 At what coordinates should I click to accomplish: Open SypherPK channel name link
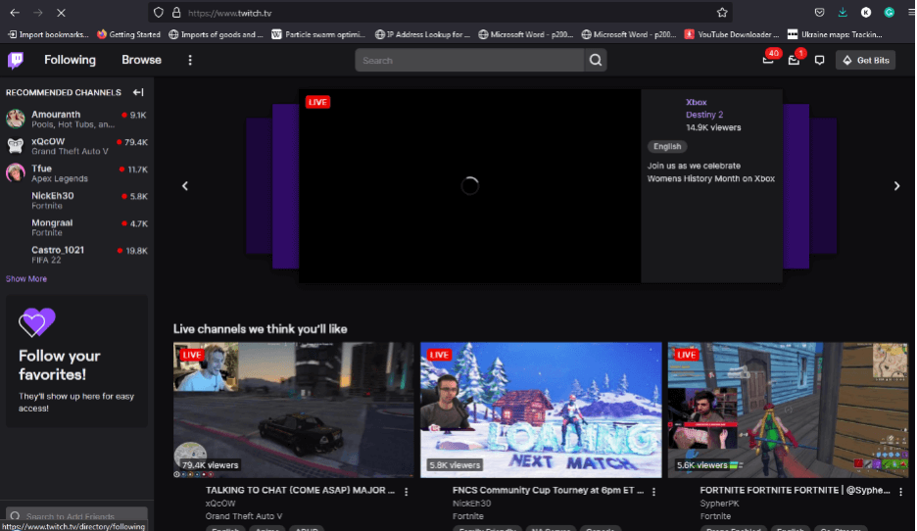(719, 504)
